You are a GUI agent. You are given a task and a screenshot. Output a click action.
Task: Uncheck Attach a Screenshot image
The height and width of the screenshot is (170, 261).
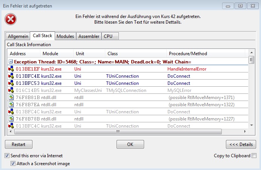13,164
